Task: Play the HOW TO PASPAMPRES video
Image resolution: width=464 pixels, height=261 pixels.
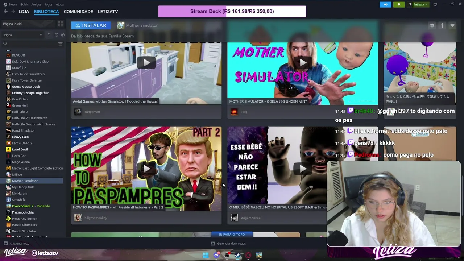Action: point(146,169)
